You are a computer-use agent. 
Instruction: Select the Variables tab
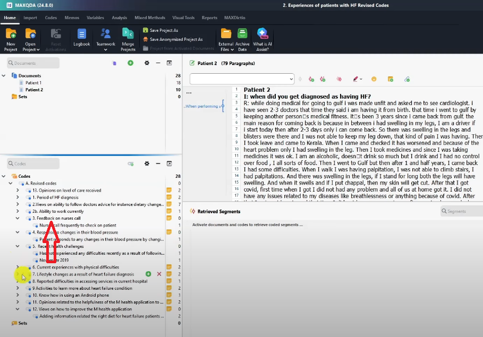pos(95,18)
